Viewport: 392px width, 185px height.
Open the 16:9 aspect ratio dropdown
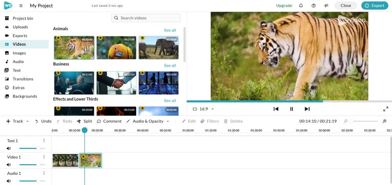click(203, 109)
